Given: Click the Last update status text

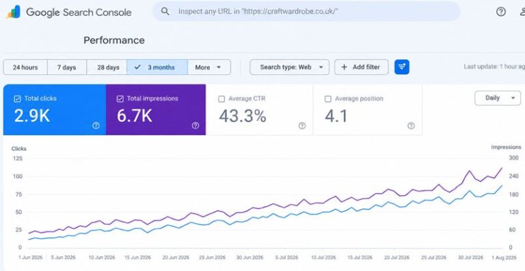Looking at the screenshot, I should click(494, 66).
